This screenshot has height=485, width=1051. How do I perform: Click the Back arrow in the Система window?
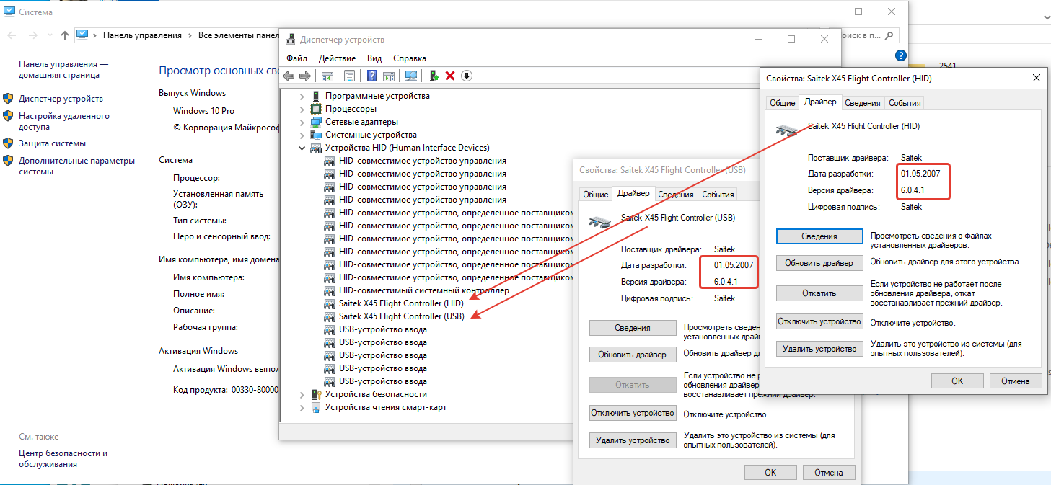coord(11,35)
